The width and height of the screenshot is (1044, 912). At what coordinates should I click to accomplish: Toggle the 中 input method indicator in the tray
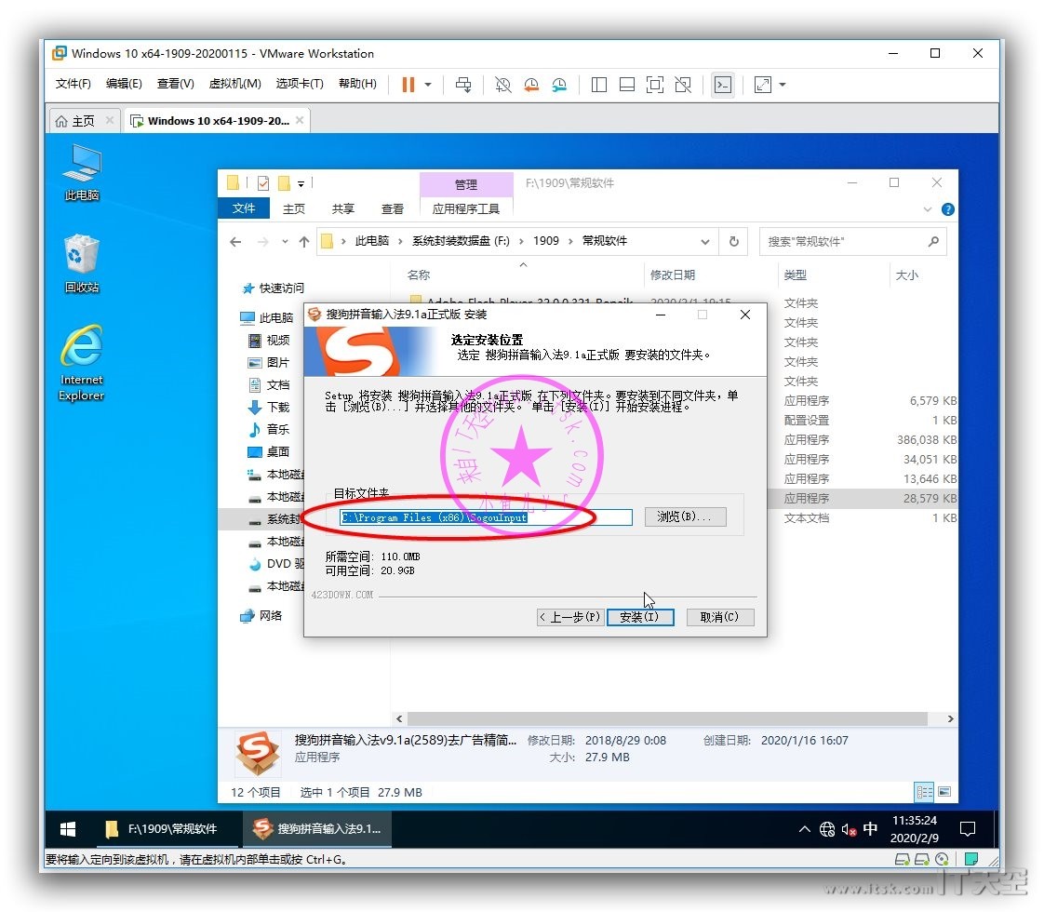pyautogui.click(x=870, y=829)
